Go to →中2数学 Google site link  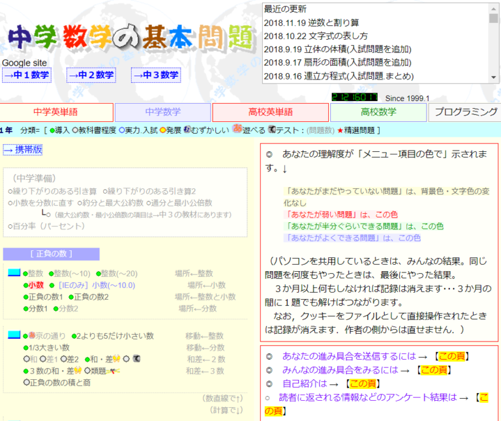[91, 75]
